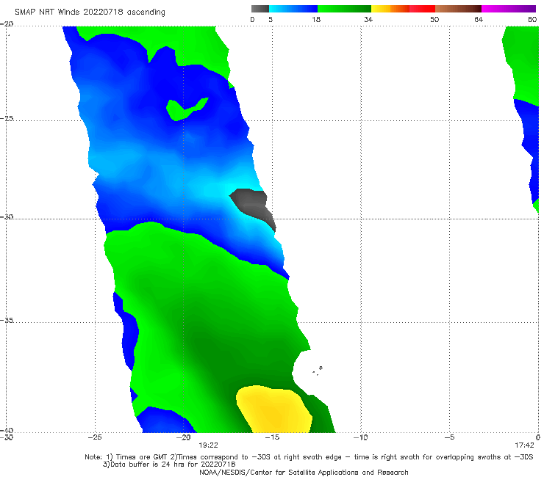Click the dark gray low-wind patch on map

pyautogui.click(x=254, y=206)
